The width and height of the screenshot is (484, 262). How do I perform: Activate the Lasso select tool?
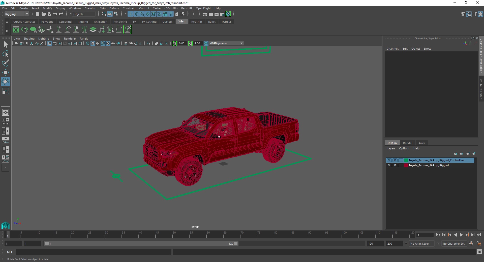[6, 54]
